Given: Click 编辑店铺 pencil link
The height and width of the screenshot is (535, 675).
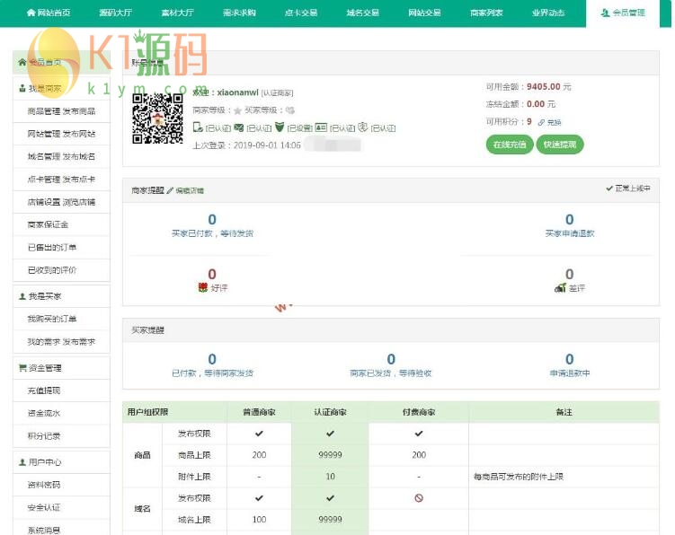Looking at the screenshot, I should point(185,190).
